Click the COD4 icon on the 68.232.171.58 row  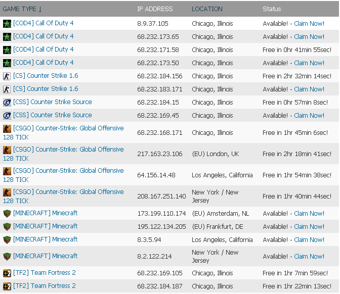(7, 50)
